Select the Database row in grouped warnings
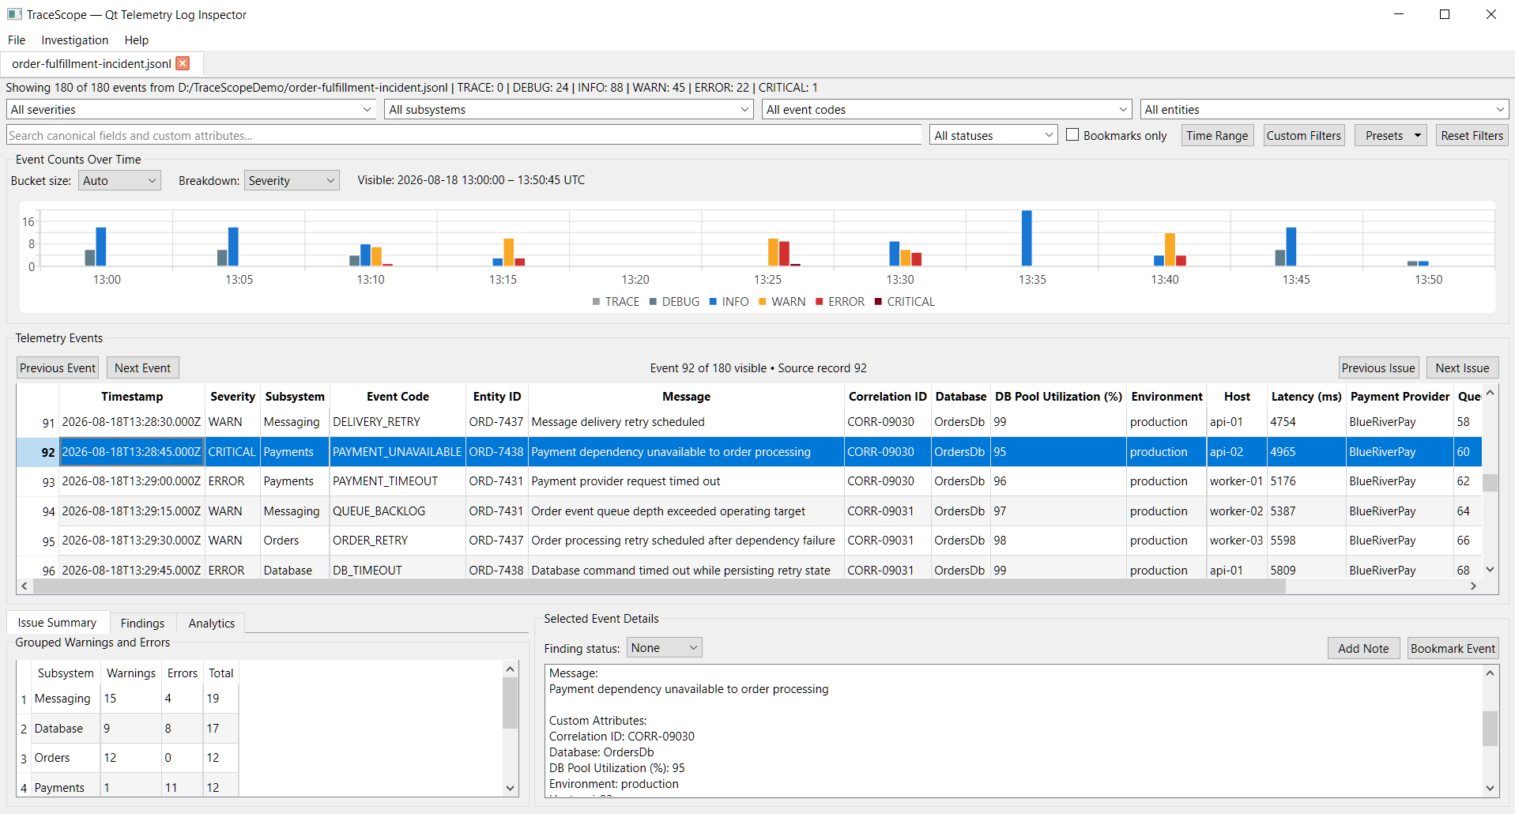Screen dimensions: 1515x814 coord(128,729)
